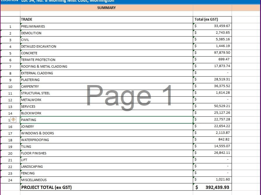Click the 842.82 waterproofing amount

point(224,139)
